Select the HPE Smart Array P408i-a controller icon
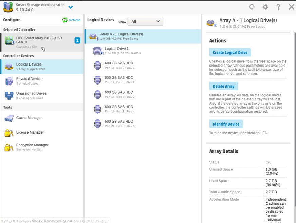The width and height of the screenshot is (296, 223). click(10, 40)
